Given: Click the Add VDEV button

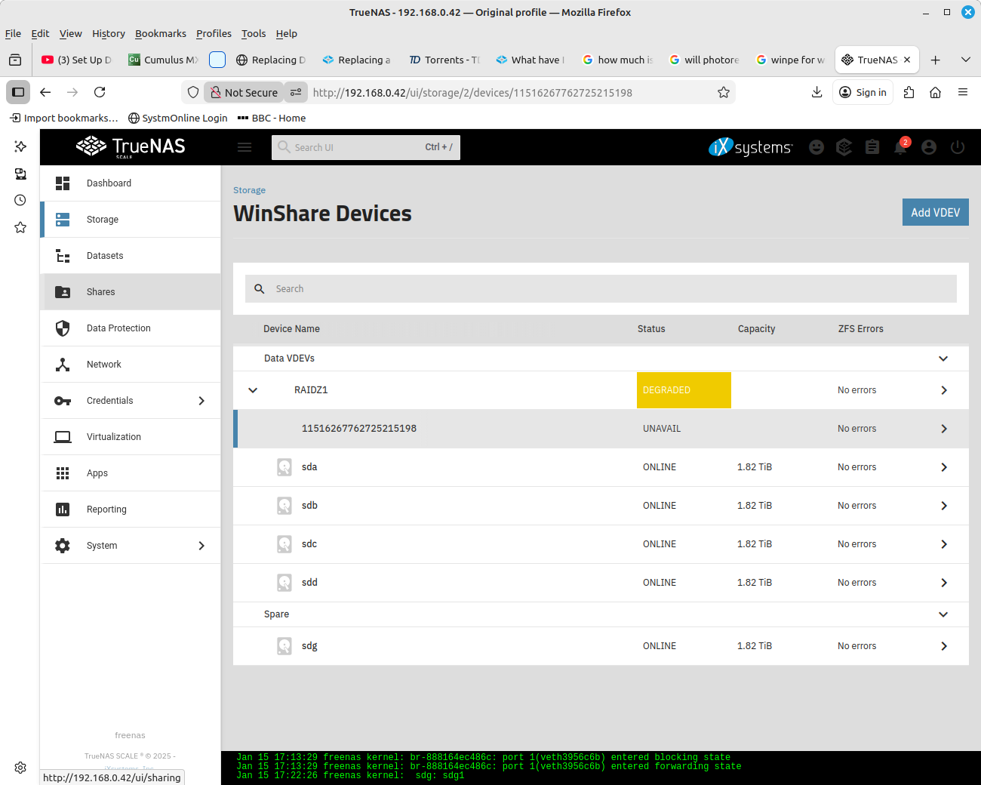Looking at the screenshot, I should (936, 212).
